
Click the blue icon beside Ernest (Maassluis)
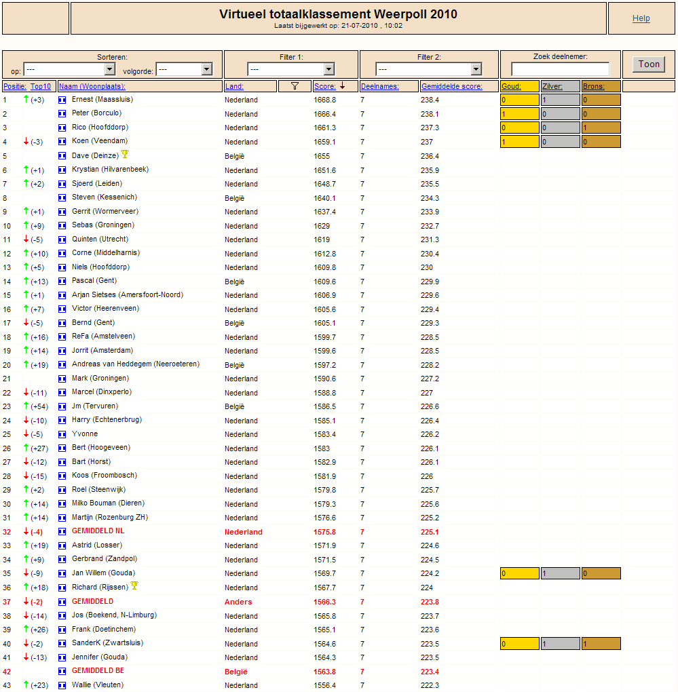(x=62, y=100)
